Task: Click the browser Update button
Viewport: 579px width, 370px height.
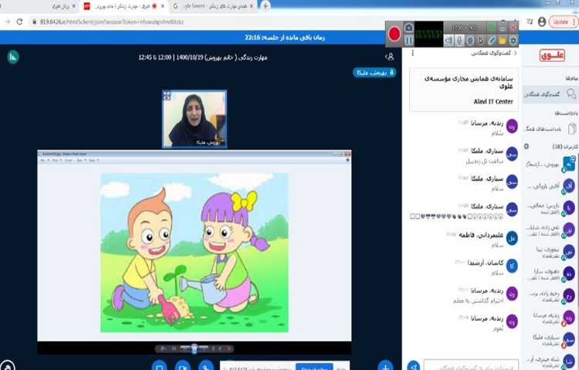Action: coord(563,22)
